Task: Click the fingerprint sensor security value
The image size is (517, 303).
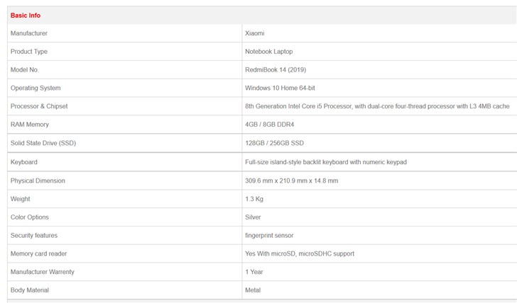Action: click(x=269, y=235)
